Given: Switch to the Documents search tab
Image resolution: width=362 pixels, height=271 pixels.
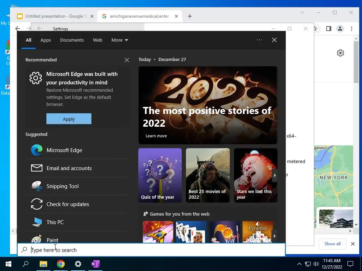Looking at the screenshot, I should pyautogui.click(x=72, y=40).
